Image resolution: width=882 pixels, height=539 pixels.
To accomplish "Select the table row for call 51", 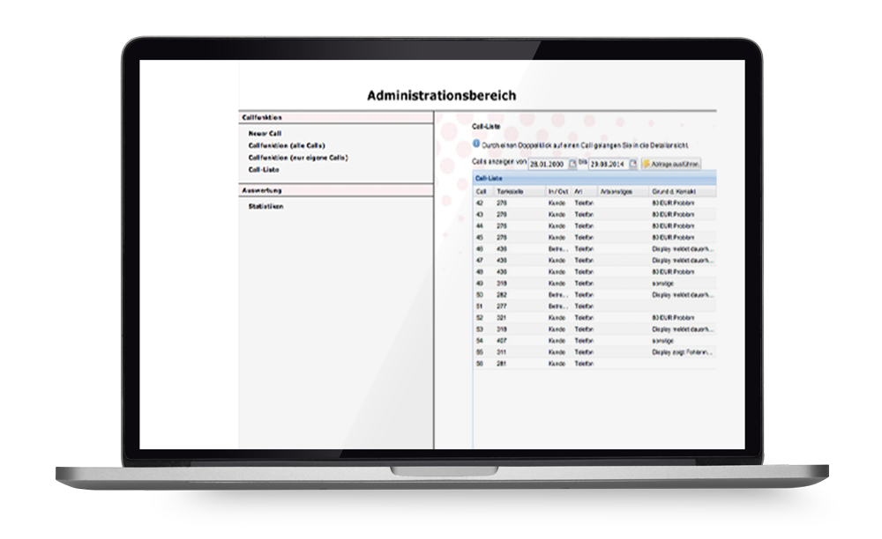I will point(595,306).
